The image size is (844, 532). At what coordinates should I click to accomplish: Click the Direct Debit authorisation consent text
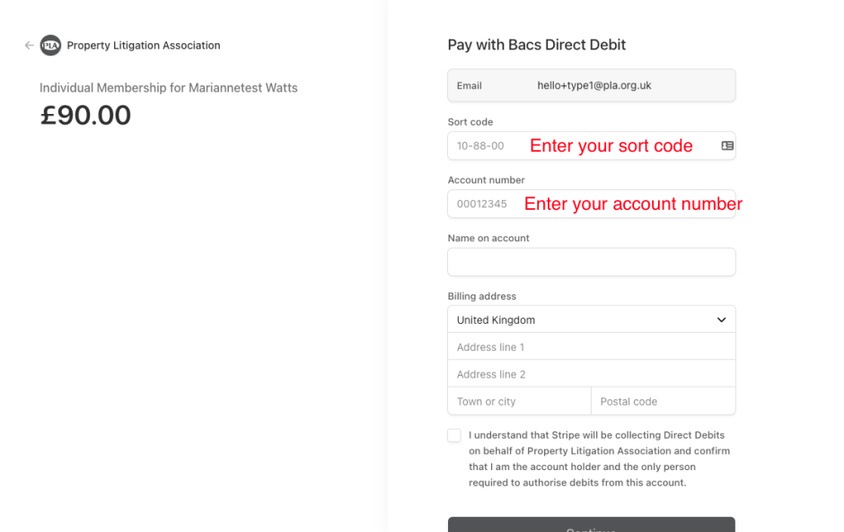tap(599, 458)
